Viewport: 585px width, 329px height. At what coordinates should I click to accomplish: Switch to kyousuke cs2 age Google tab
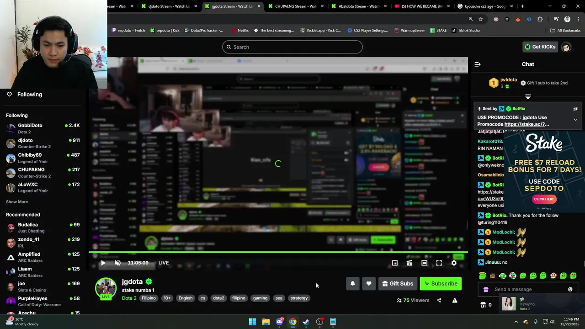point(485,6)
